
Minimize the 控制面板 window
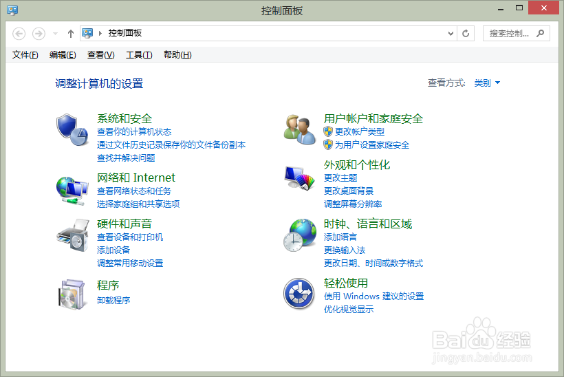pyautogui.click(x=501, y=8)
